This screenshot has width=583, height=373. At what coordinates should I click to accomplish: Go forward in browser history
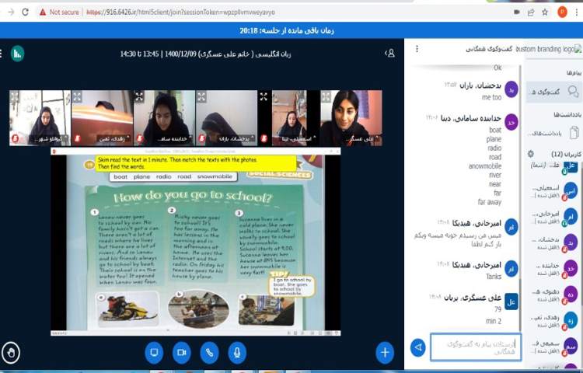click(11, 12)
